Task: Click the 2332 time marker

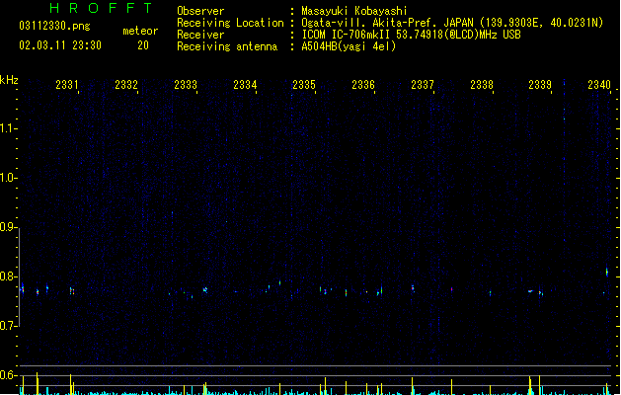Action: pos(126,84)
